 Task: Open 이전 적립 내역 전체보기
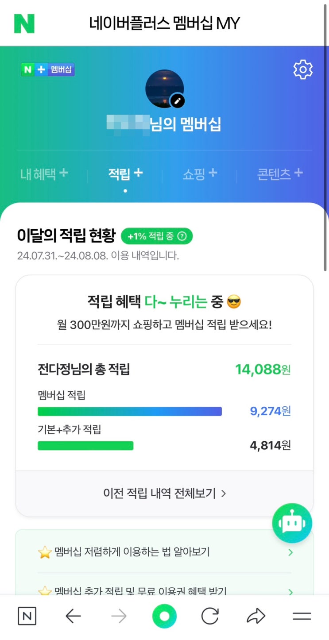[165, 493]
